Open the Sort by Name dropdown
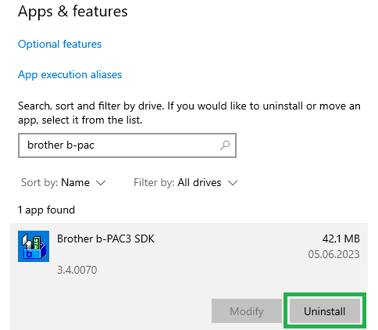This screenshot has height=330, width=378. pos(63,182)
